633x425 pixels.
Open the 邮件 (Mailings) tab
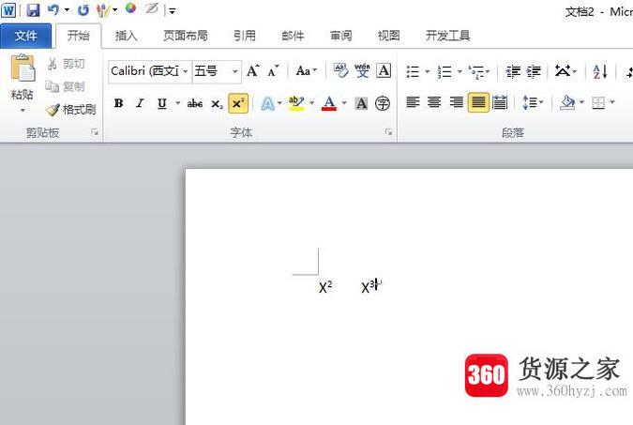(293, 36)
